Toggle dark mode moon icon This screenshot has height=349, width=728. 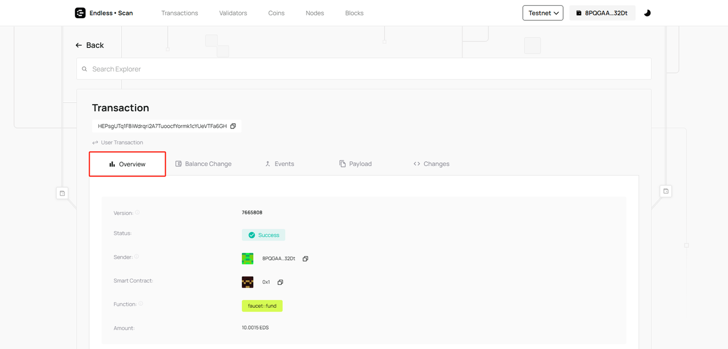[647, 13]
